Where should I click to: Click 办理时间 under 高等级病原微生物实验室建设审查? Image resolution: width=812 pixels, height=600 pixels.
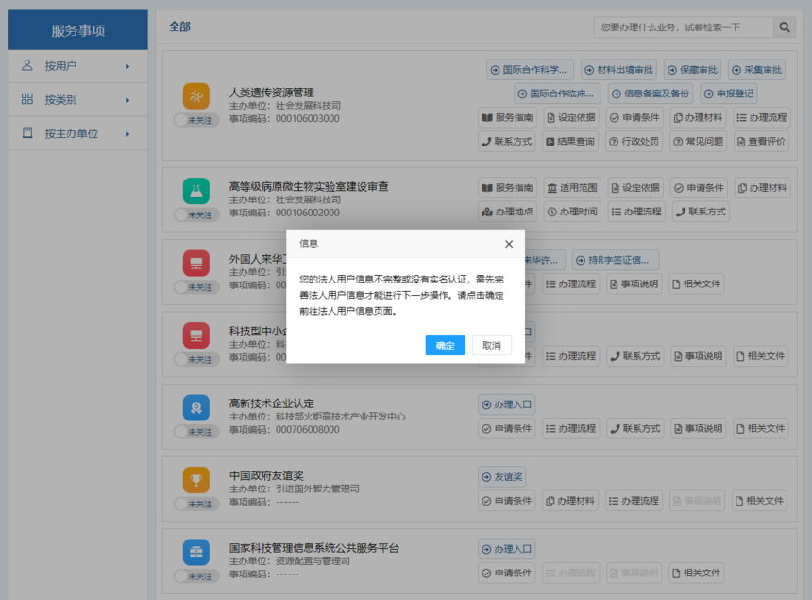(x=572, y=212)
